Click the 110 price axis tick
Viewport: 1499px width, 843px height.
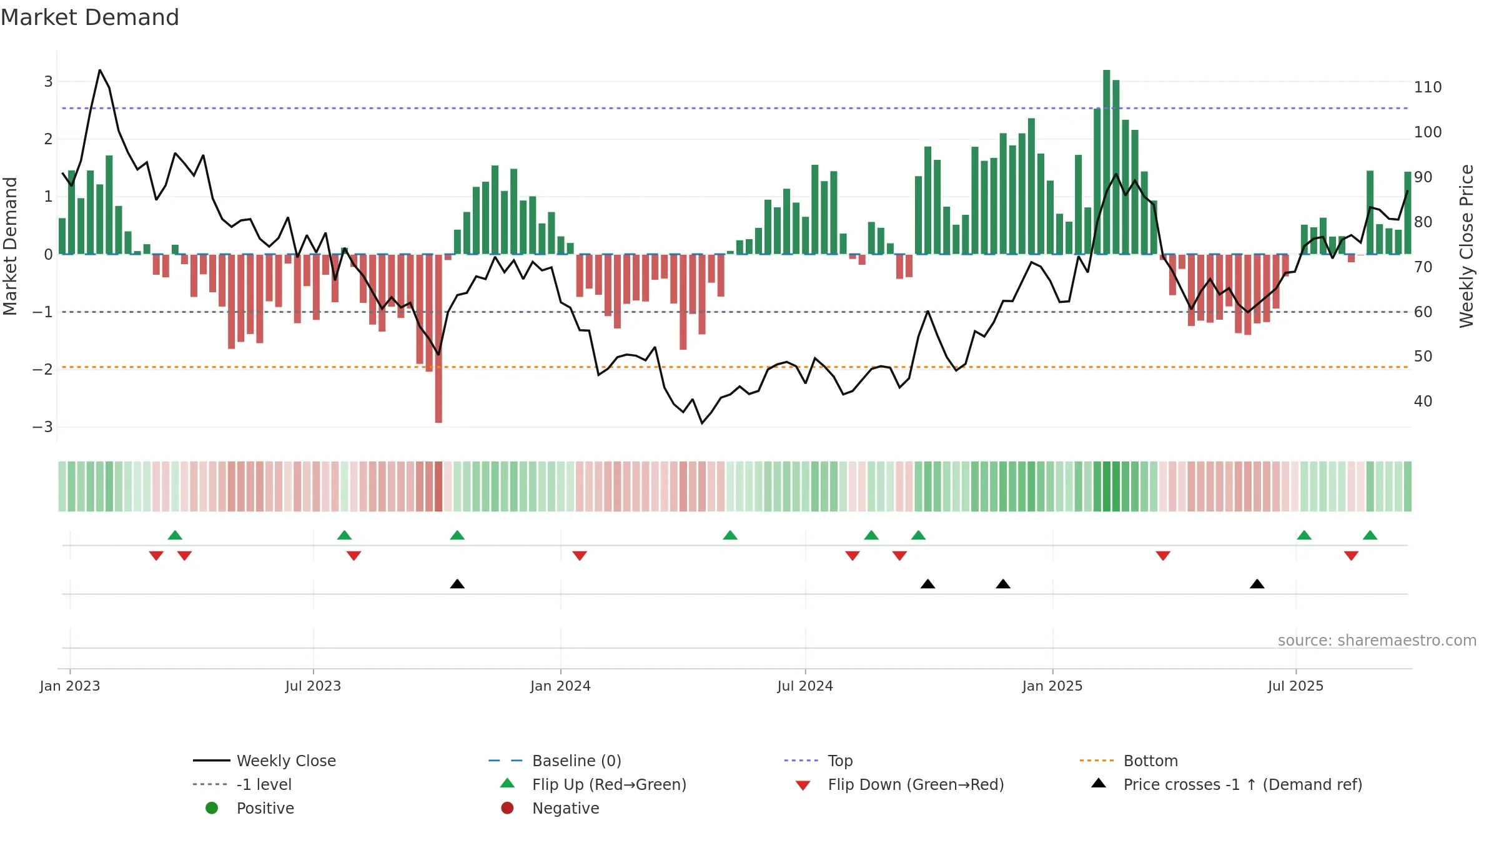click(1428, 87)
